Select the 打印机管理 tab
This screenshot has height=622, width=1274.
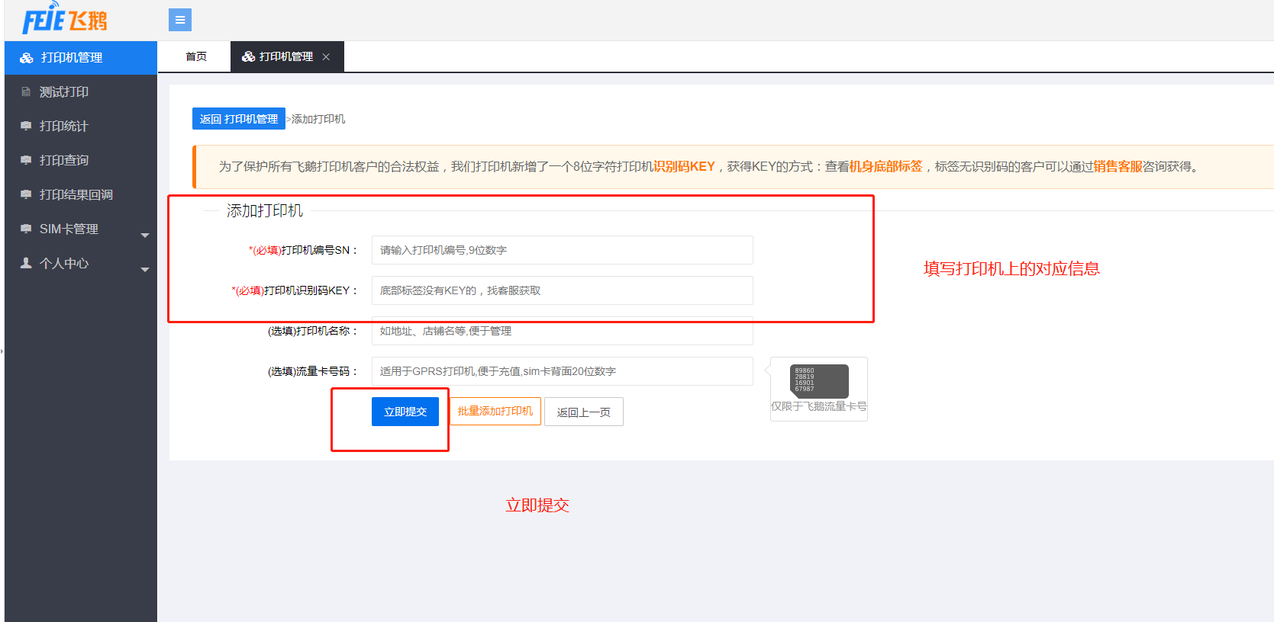tap(279, 57)
